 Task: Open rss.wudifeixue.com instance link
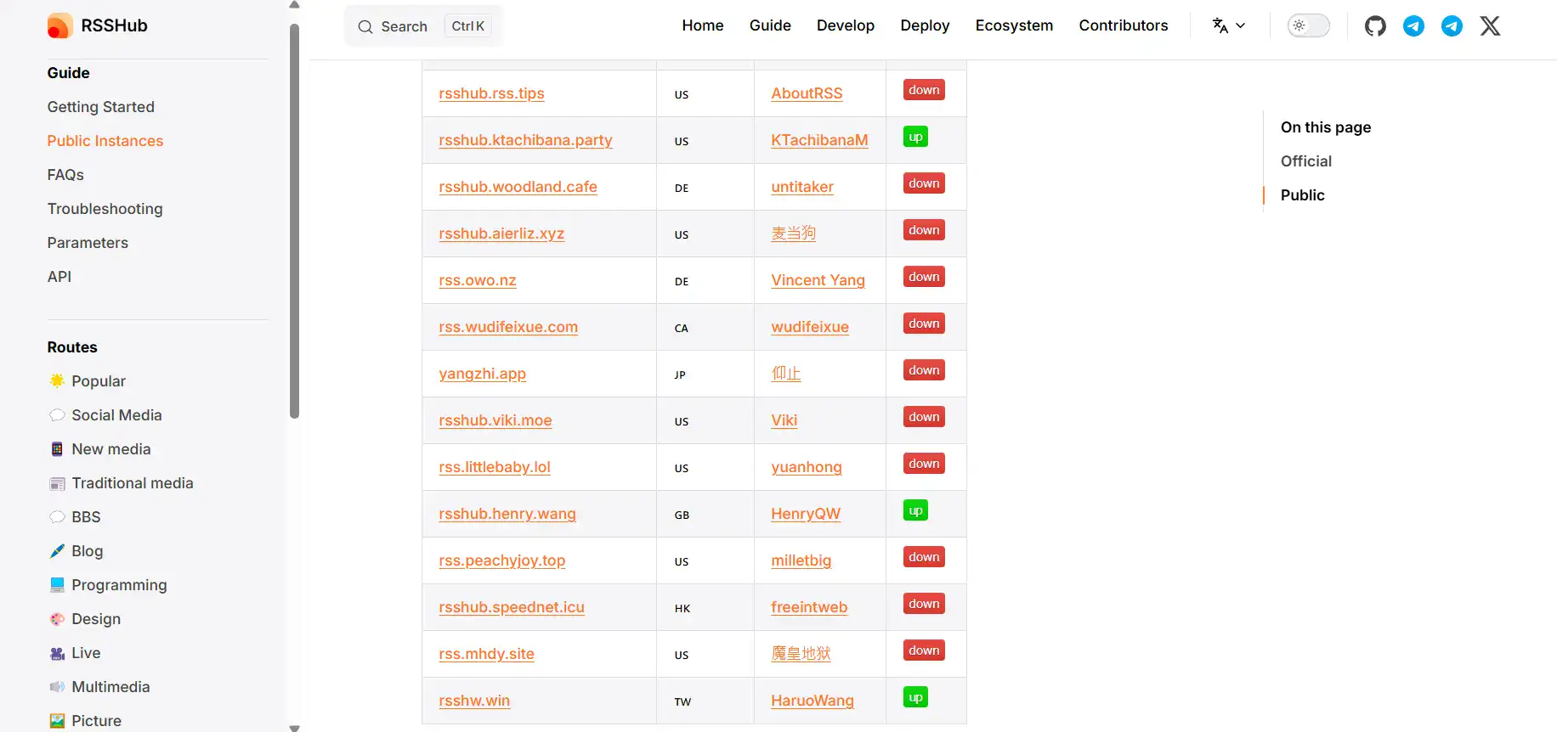[x=508, y=327]
